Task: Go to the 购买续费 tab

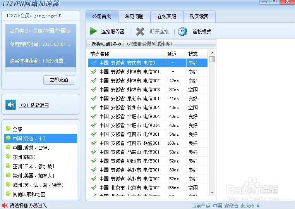Action: tap(199, 16)
